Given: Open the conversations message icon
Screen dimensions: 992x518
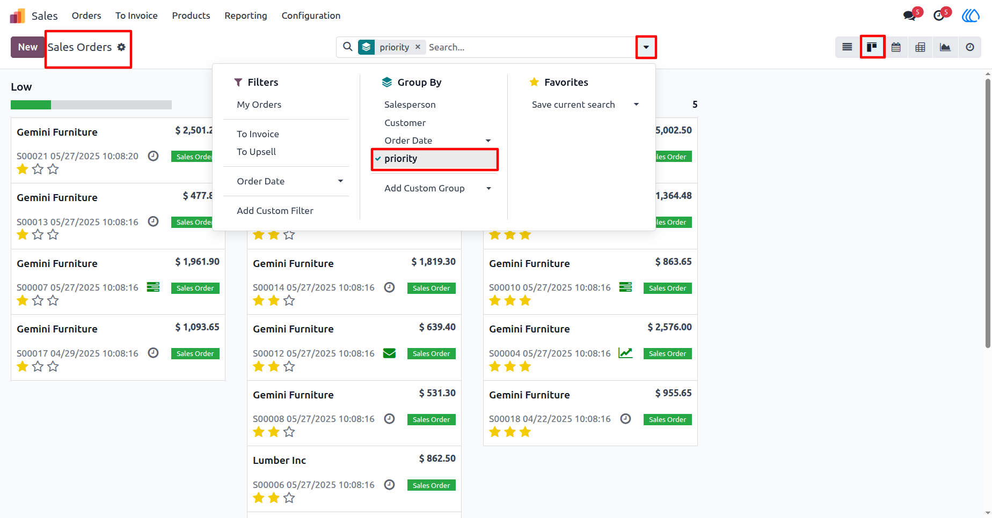Looking at the screenshot, I should pyautogui.click(x=910, y=16).
